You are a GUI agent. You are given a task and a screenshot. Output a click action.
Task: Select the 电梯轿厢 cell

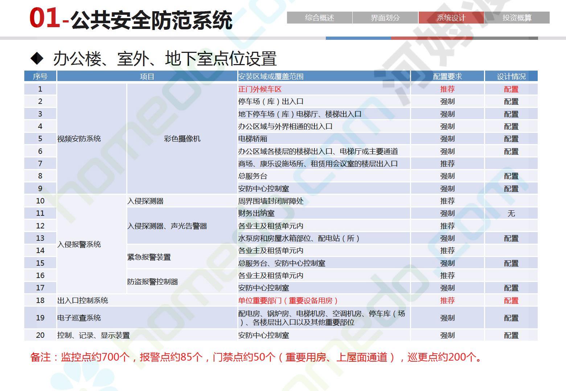324,139
